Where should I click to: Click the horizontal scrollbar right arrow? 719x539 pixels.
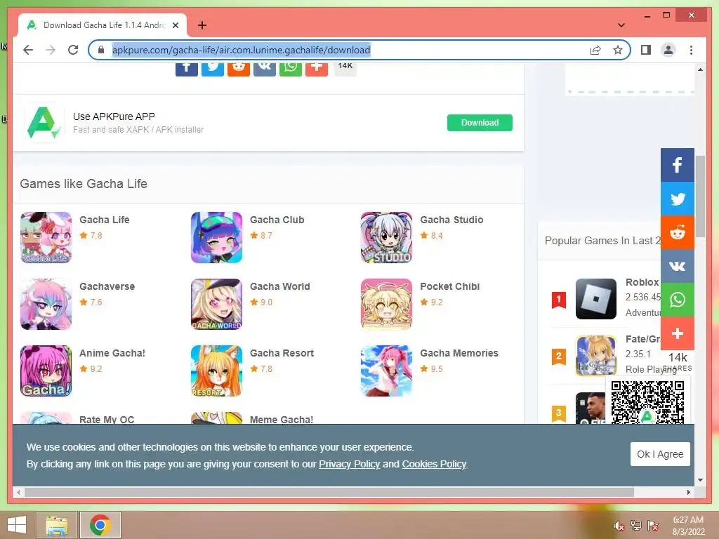tap(689, 492)
